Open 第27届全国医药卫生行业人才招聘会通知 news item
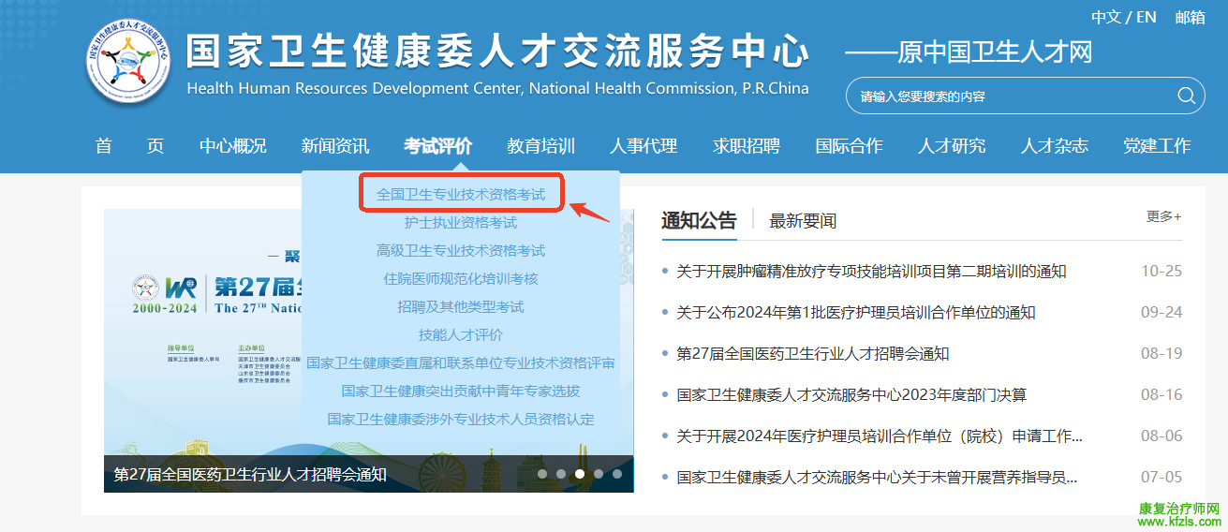 pyautogui.click(x=812, y=354)
